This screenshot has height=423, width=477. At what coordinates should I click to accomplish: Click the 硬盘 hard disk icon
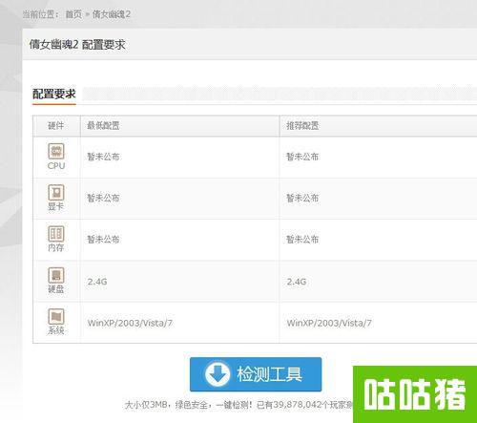(x=56, y=275)
